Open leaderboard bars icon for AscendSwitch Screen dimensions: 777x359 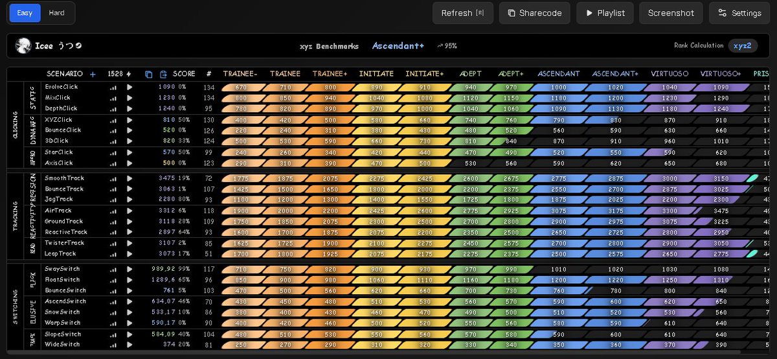tap(114, 301)
